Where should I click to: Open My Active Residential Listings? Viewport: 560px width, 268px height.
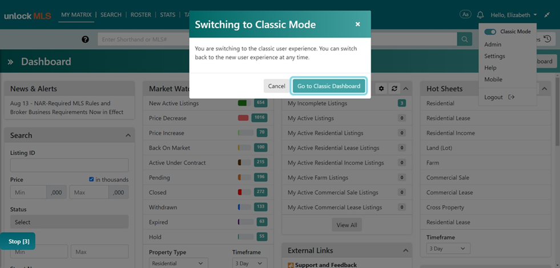click(x=325, y=133)
